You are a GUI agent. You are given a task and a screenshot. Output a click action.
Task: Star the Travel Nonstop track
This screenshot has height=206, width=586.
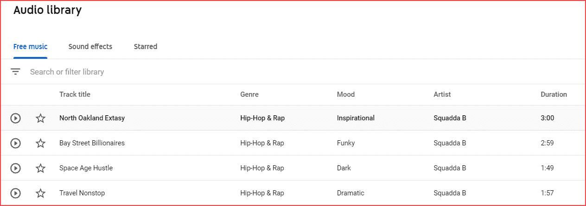point(41,193)
